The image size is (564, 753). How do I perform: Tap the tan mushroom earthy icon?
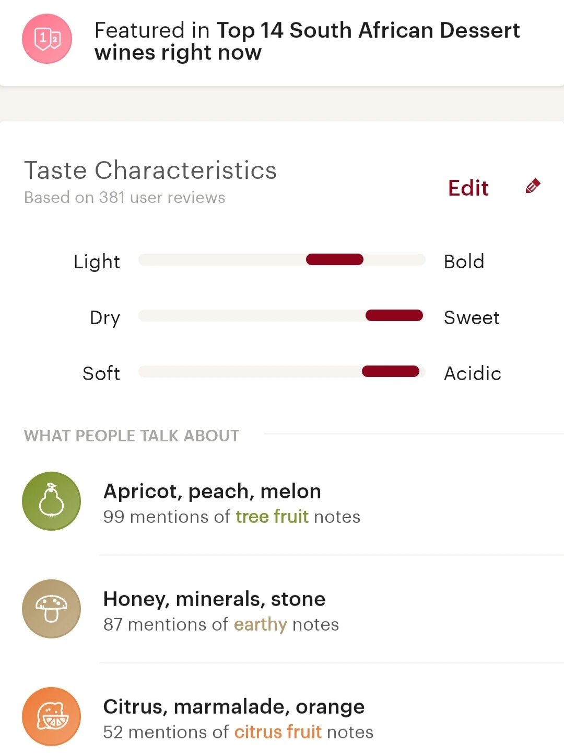pos(51,609)
